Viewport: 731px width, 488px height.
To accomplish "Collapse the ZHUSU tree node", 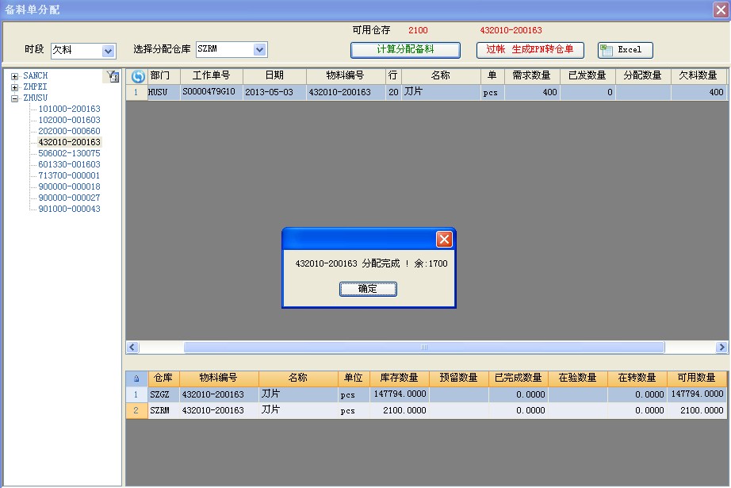I will click(x=14, y=98).
